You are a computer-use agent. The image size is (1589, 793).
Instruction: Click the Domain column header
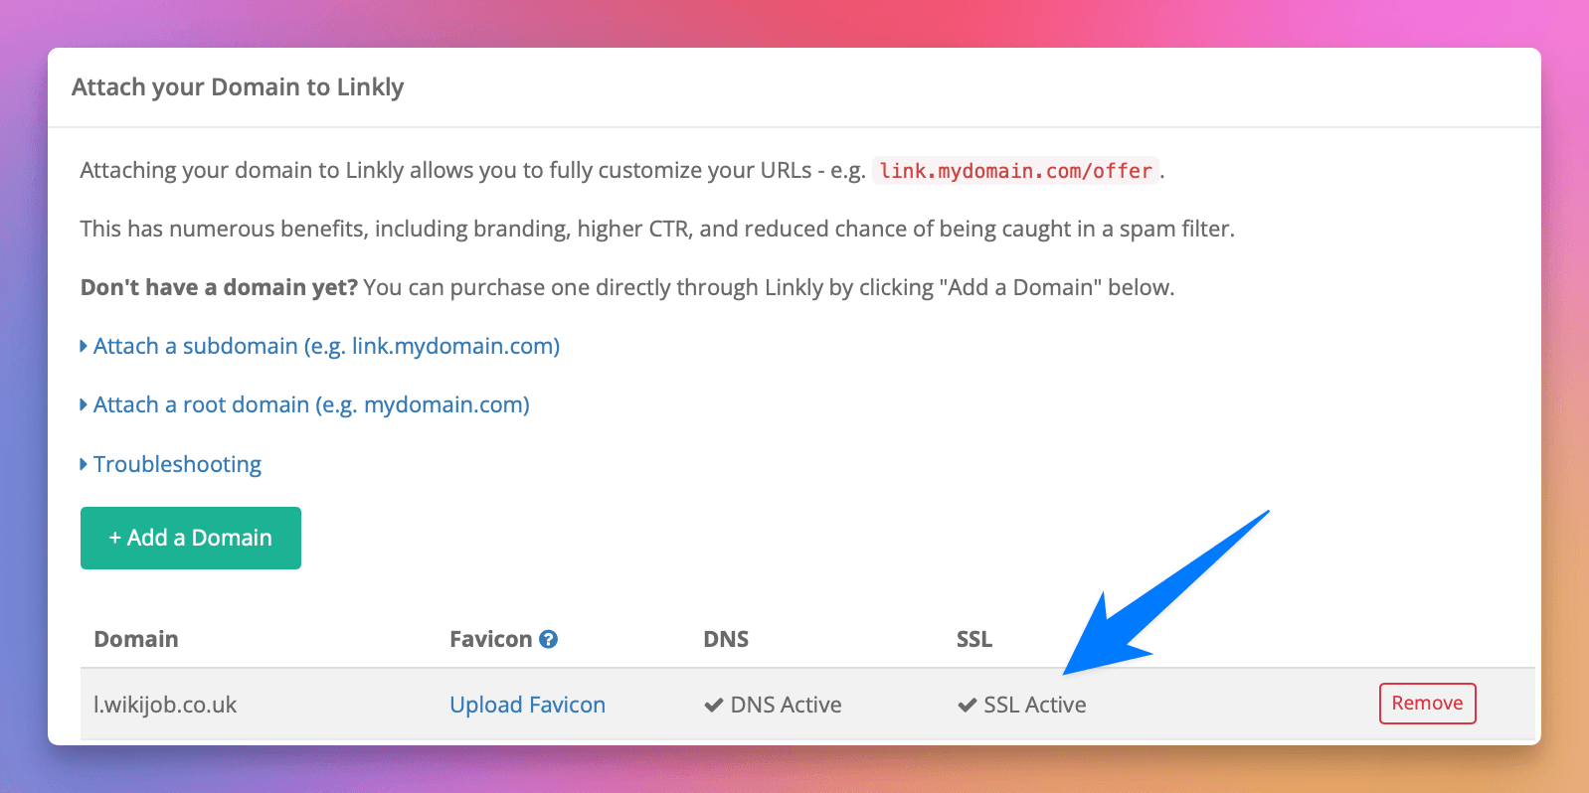tap(136, 639)
